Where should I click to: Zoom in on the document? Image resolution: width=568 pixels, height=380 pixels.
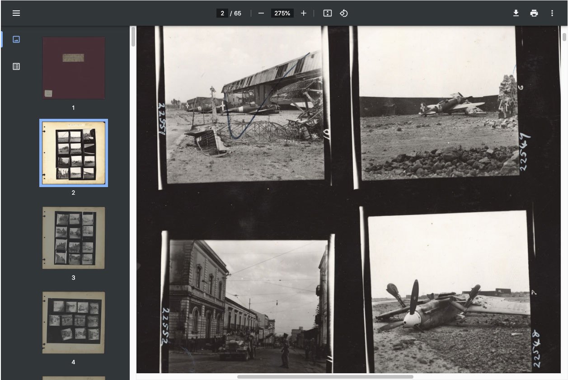(x=303, y=13)
